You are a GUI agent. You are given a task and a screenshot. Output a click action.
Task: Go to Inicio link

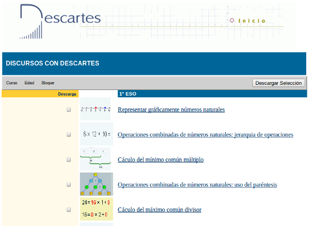point(252,21)
